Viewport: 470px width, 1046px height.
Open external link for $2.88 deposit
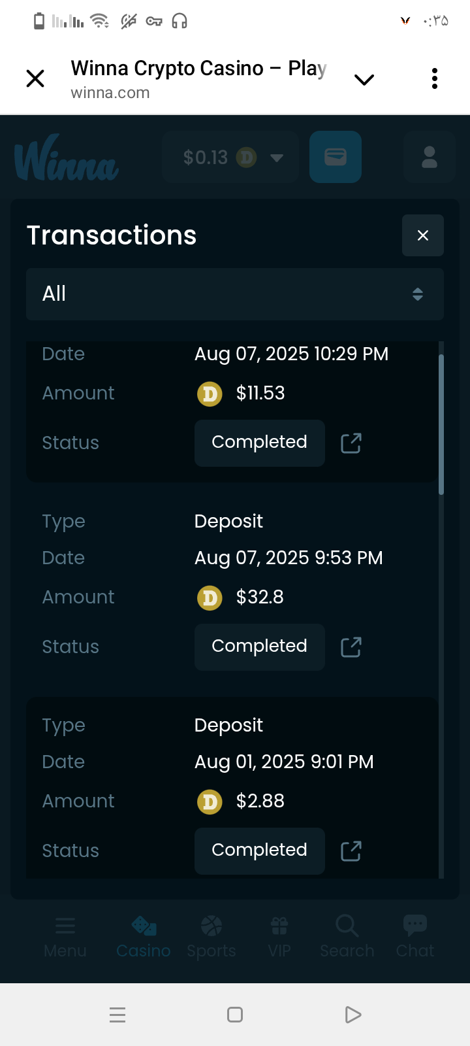(351, 851)
